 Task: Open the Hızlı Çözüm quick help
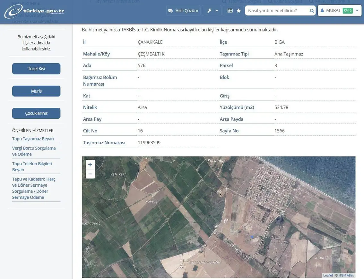click(183, 11)
